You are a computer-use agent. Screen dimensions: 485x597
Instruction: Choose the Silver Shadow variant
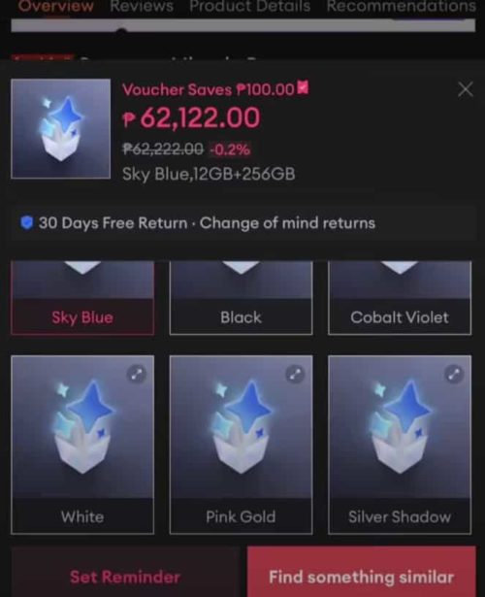tap(400, 445)
